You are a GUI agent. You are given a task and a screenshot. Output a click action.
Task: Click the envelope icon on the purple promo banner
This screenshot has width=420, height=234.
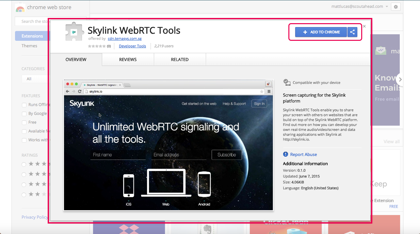[x=380, y=51]
